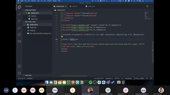Click the vertical editor scrollbar
The height and width of the screenshot is (95, 170).
[153, 52]
